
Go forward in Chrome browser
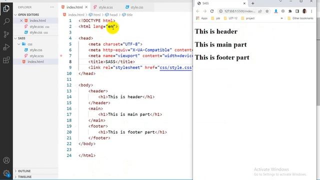[204, 11]
